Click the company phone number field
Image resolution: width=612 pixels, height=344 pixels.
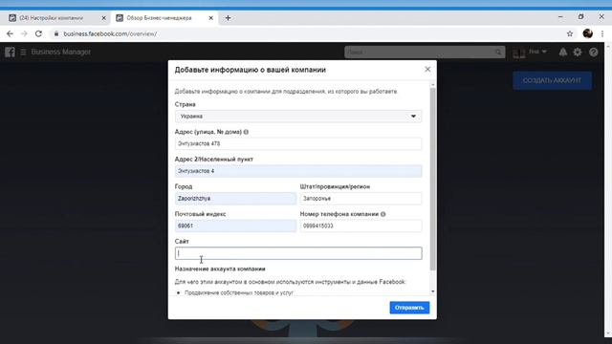coord(361,226)
